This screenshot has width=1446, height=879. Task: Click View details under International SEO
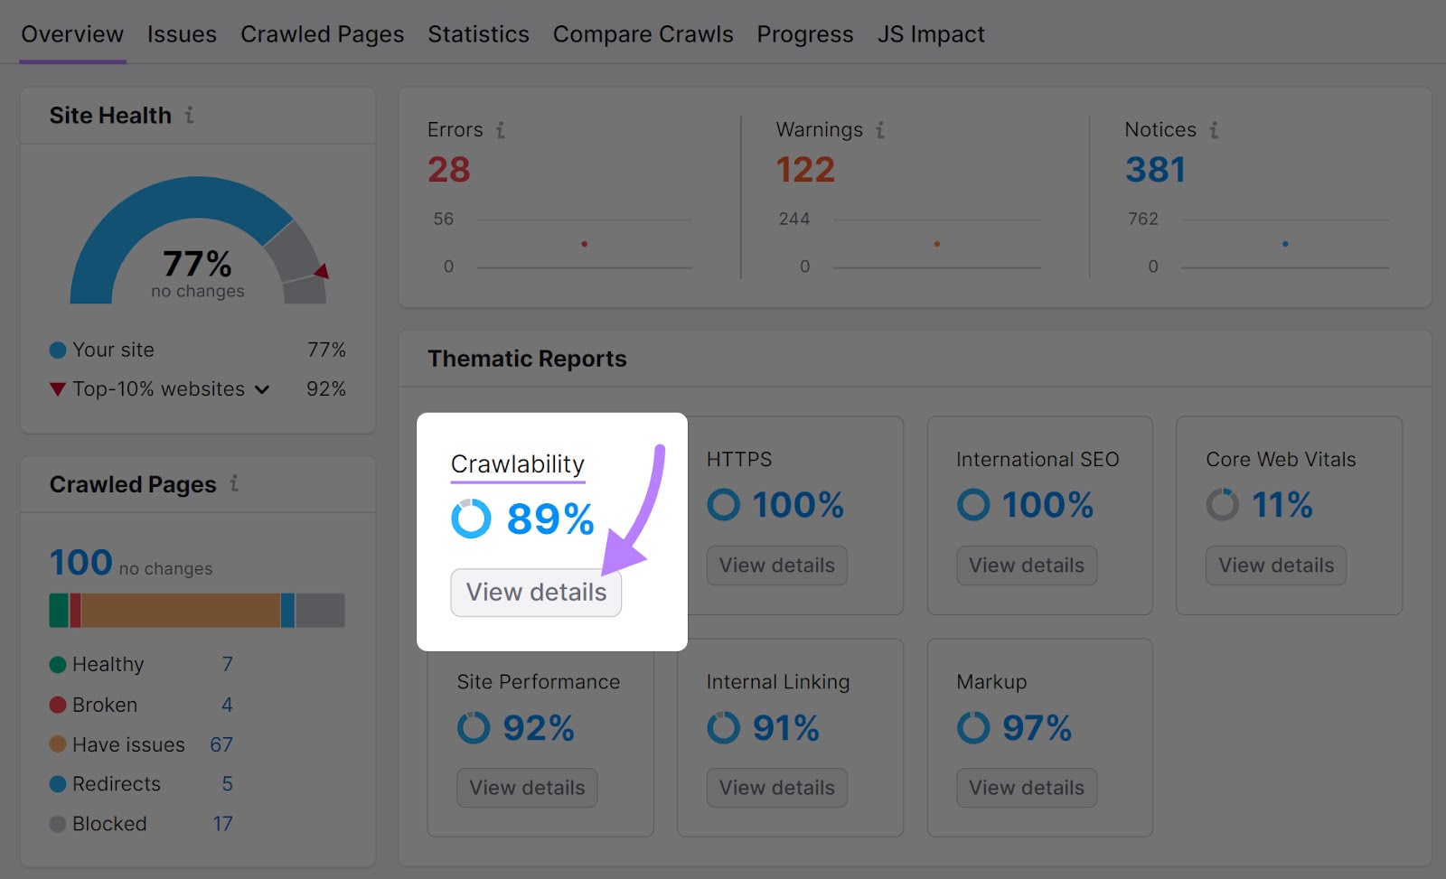point(1026,565)
